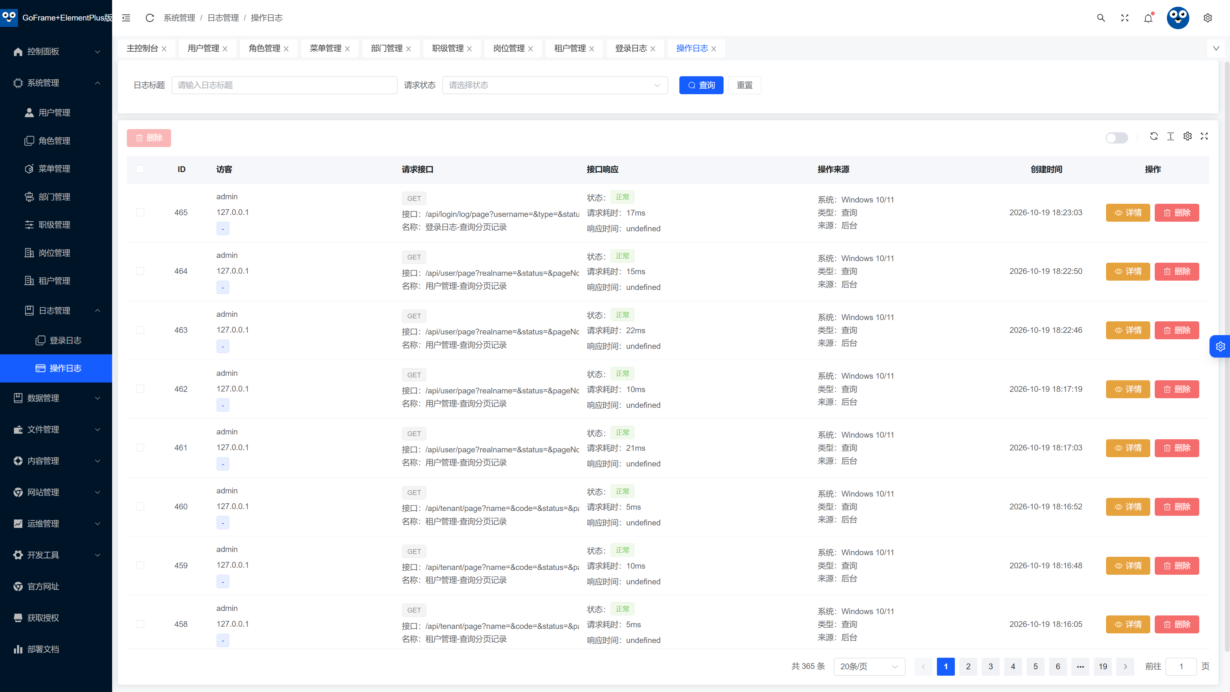1230x692 pixels.
Task: Open the search magnifier in the header
Action: [1101, 18]
